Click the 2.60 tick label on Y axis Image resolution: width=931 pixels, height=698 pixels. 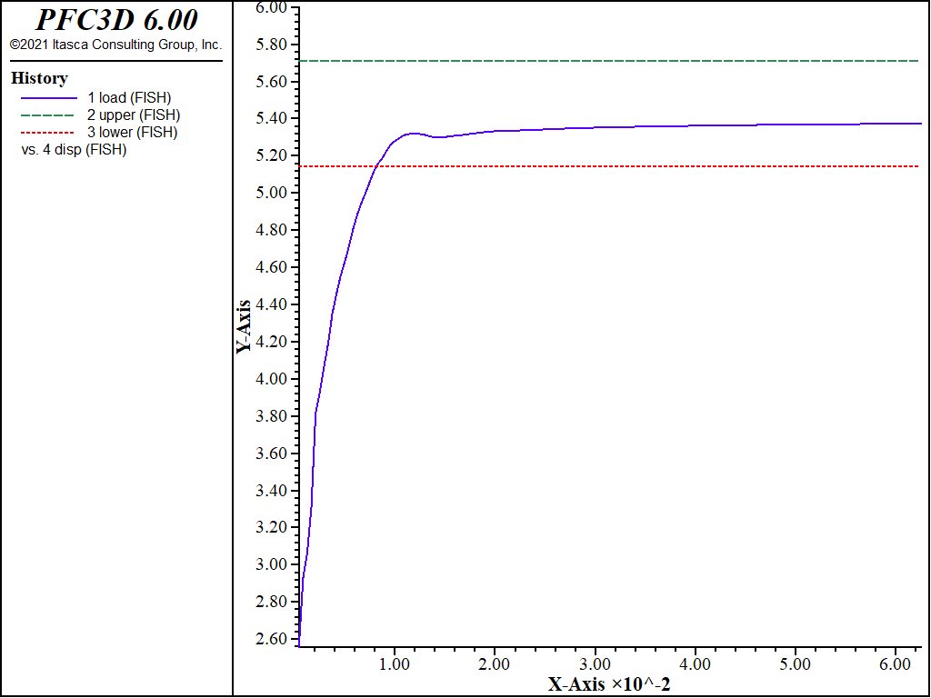[271, 639]
